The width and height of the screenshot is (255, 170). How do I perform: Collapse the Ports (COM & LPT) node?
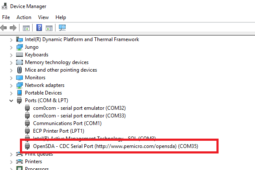11,100
